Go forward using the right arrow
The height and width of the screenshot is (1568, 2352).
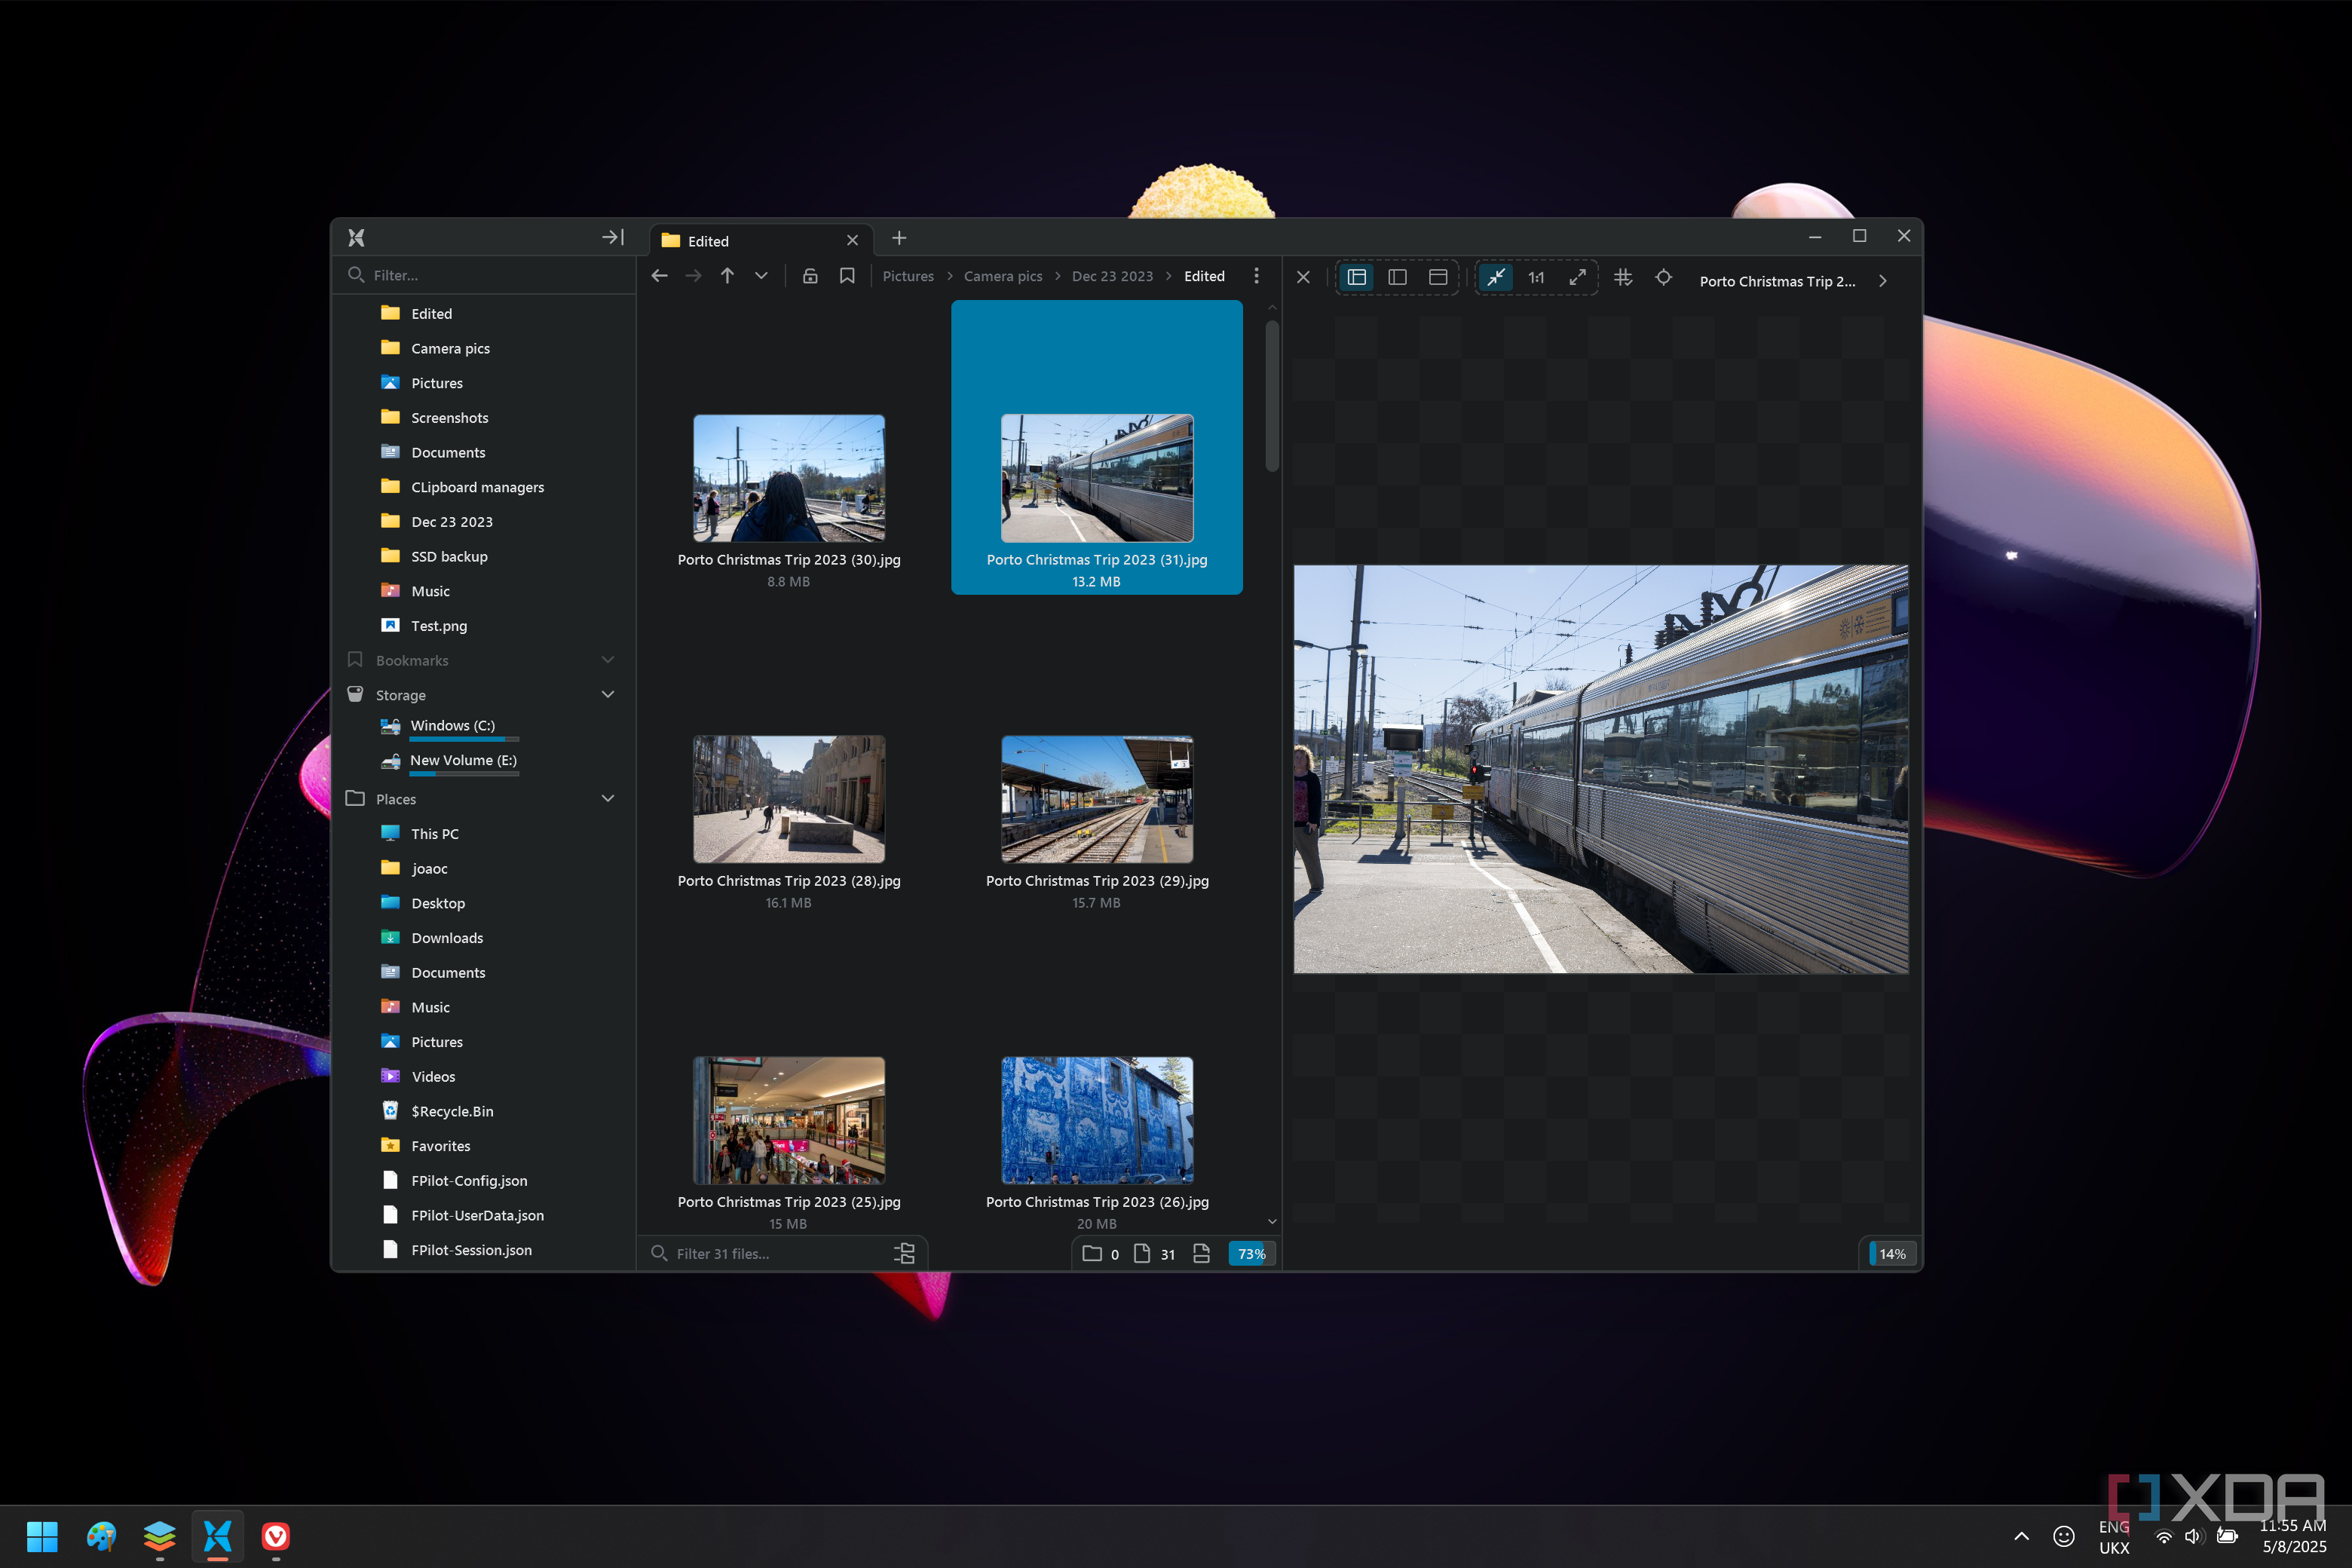coord(693,276)
